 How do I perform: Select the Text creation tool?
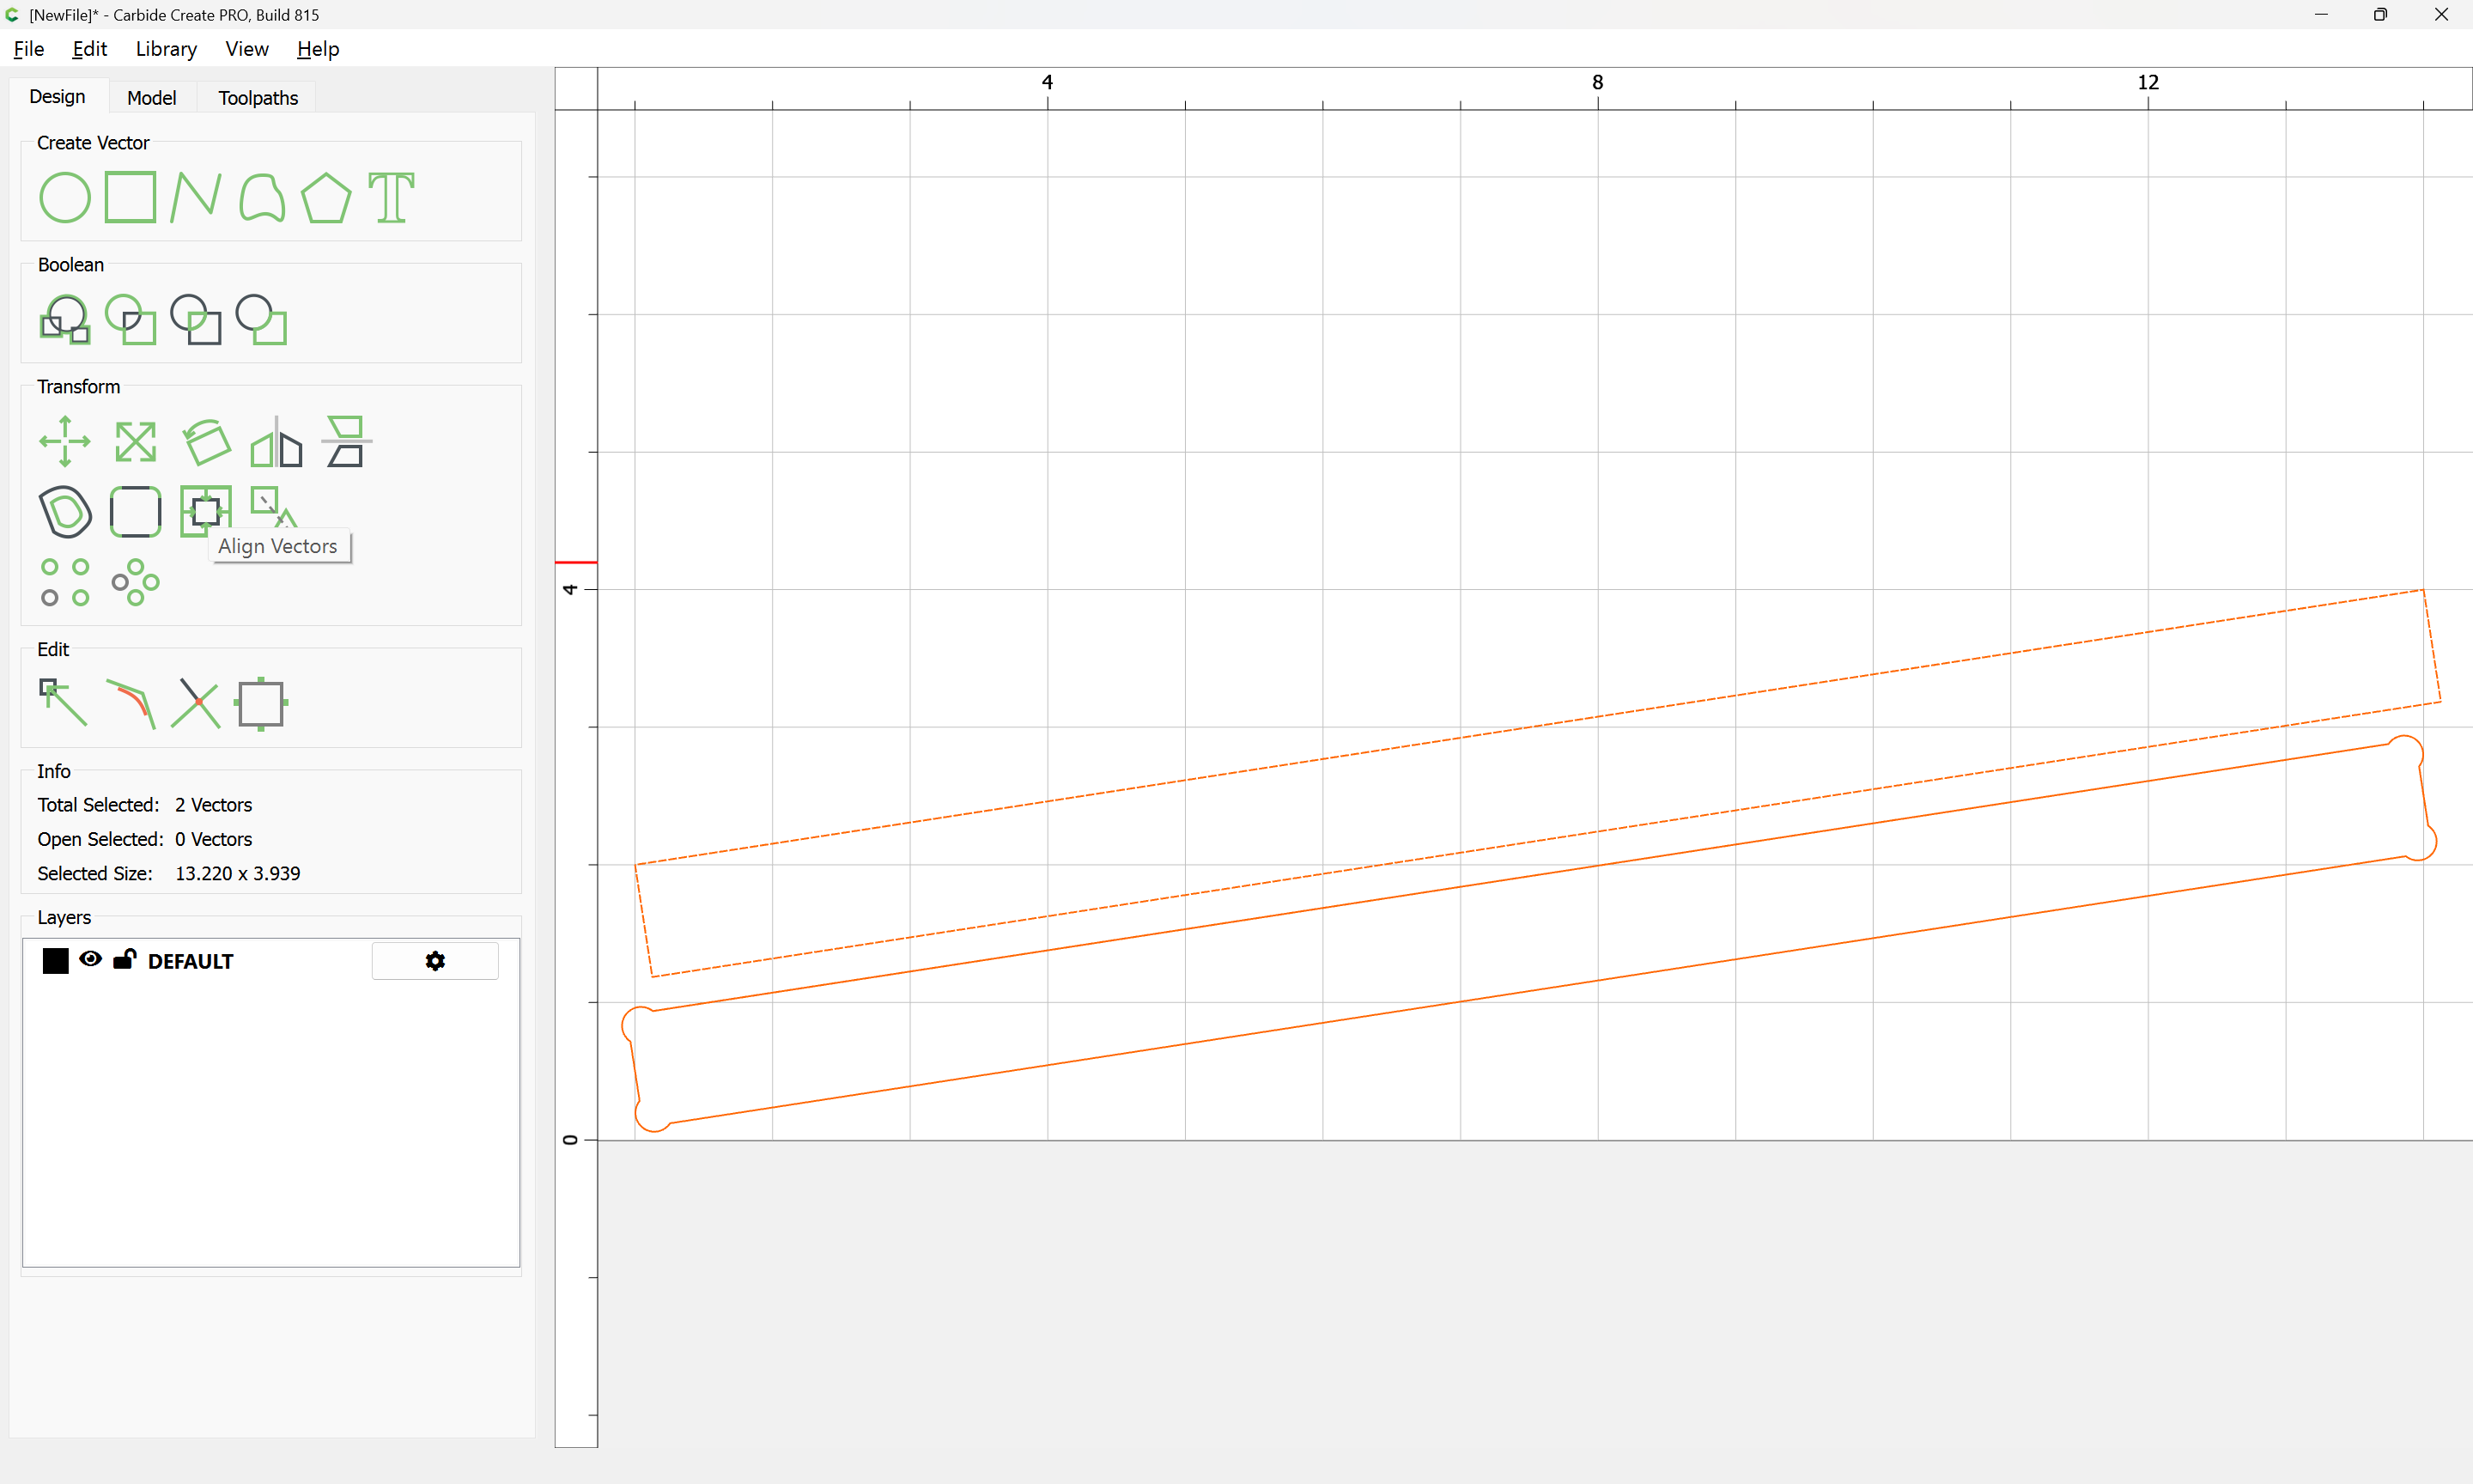point(391,197)
